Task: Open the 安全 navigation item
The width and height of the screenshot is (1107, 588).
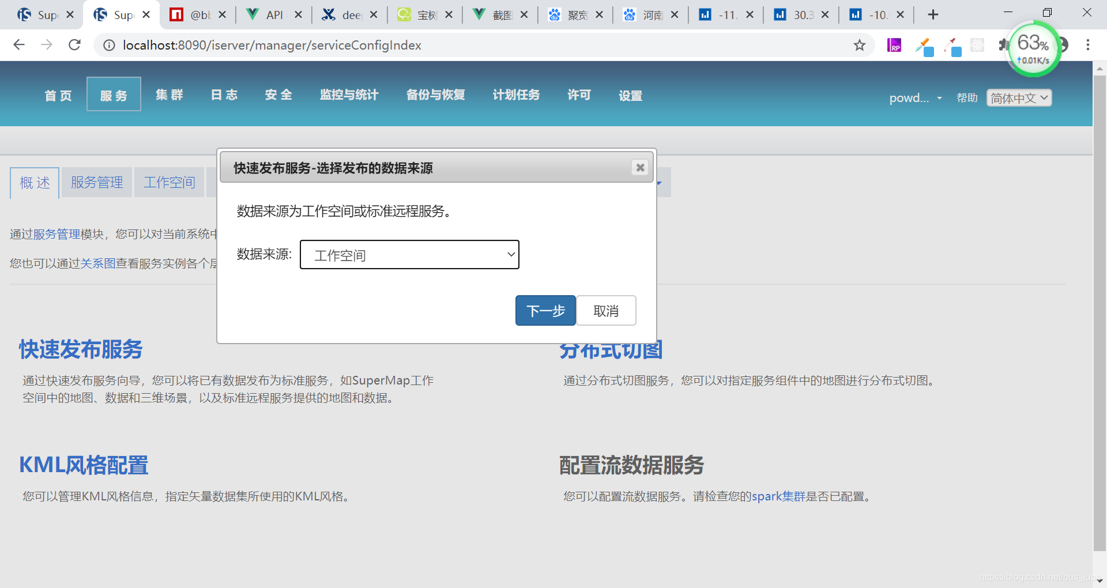Action: (278, 95)
